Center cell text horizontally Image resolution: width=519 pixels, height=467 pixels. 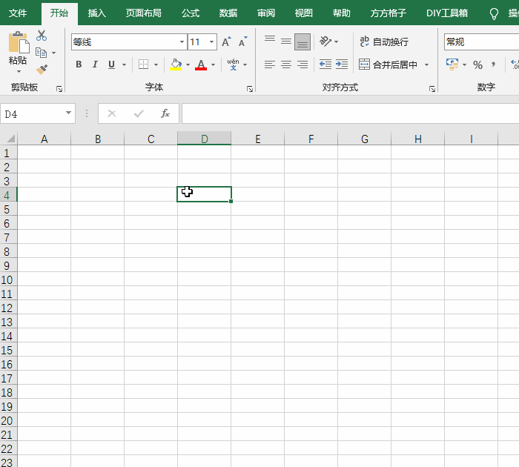click(x=286, y=64)
